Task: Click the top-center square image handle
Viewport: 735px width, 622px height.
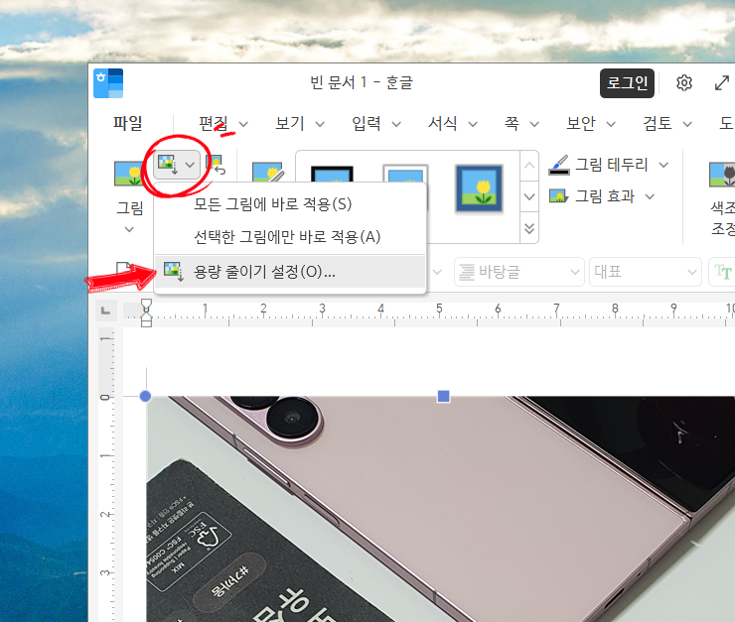Action: [443, 397]
